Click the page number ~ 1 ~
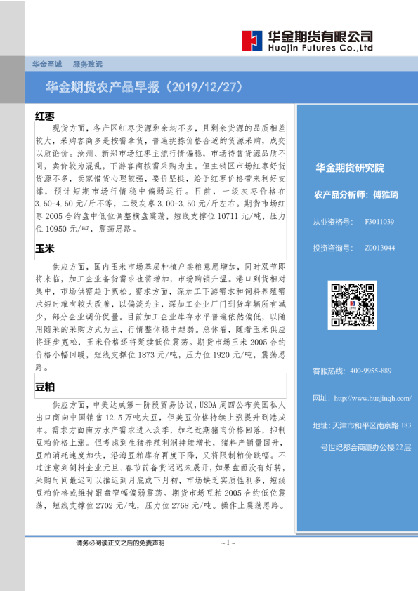 point(228,543)
